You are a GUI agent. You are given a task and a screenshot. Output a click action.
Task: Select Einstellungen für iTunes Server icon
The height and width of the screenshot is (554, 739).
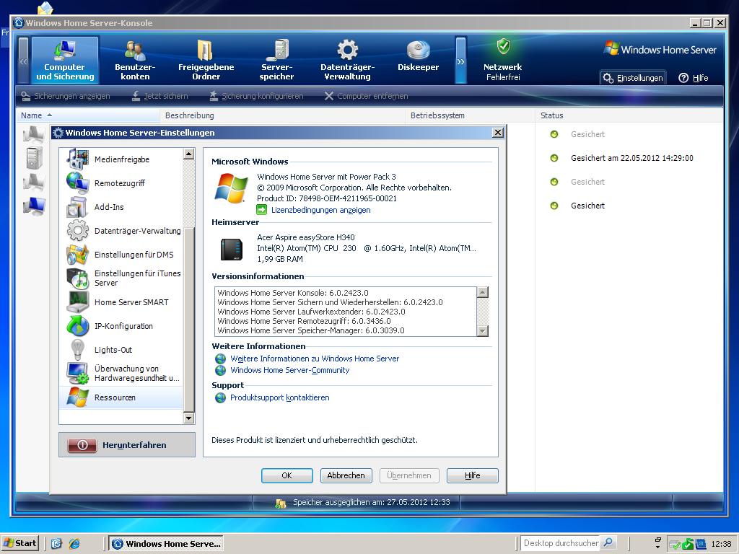point(77,278)
